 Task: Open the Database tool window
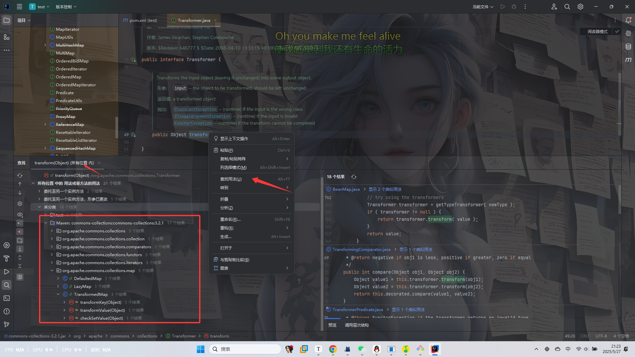(x=628, y=47)
